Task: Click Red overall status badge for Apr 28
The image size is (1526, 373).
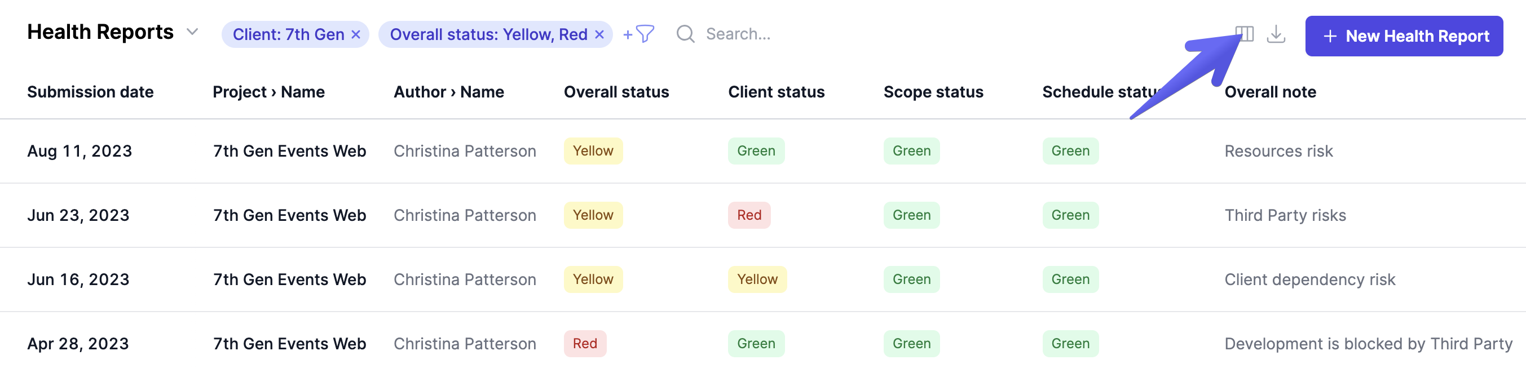Action: 585,343
